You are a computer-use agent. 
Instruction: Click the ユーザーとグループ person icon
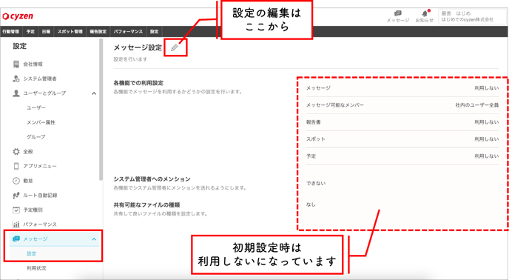[x=16, y=93]
